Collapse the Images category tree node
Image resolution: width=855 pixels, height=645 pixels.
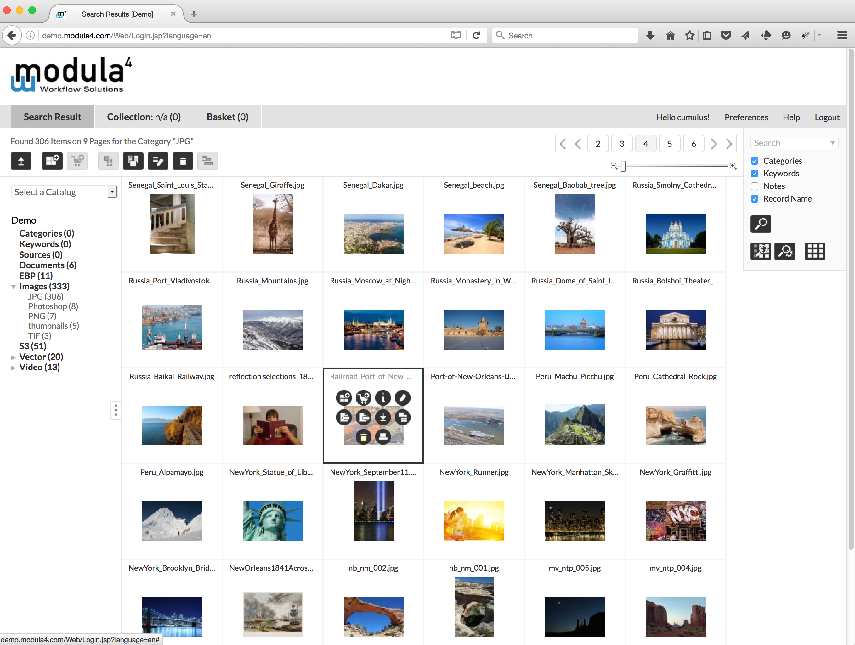[14, 287]
